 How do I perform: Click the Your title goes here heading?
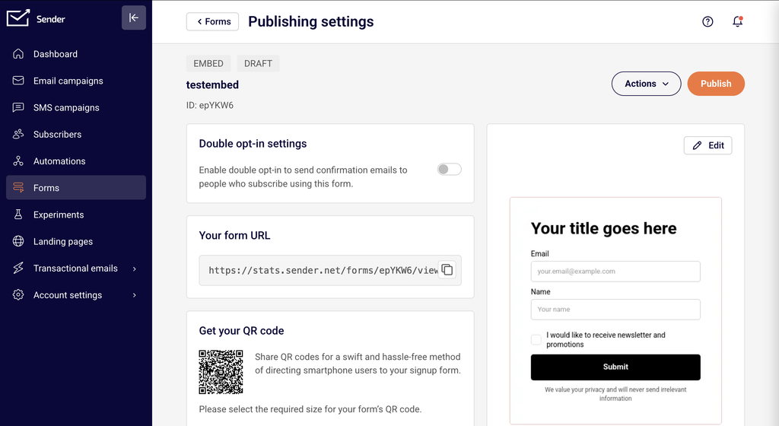point(603,228)
